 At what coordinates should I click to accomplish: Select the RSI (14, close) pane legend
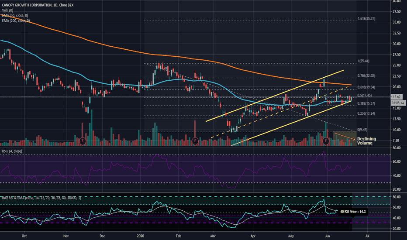pos(12,151)
